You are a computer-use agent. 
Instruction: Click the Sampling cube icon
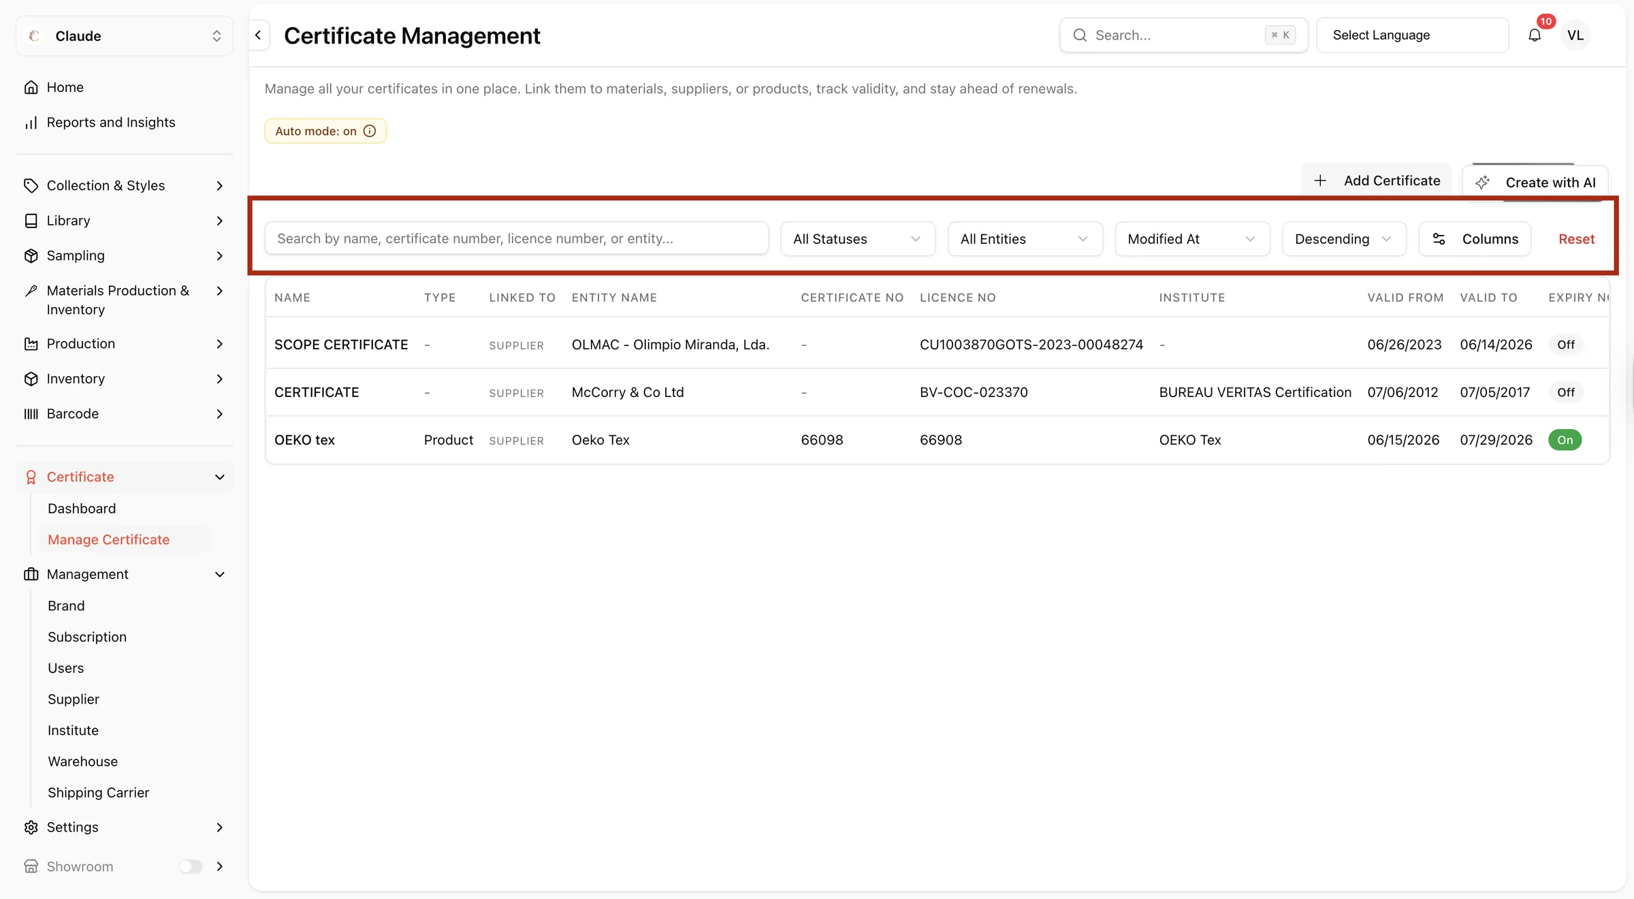[x=31, y=255]
